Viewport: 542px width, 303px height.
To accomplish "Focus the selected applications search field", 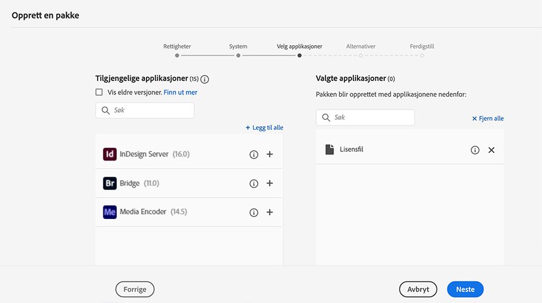I will pyautogui.click(x=365, y=118).
